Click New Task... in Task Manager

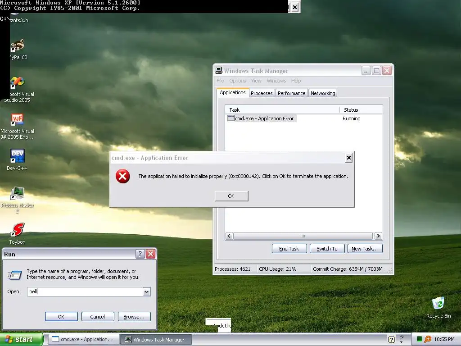365,249
